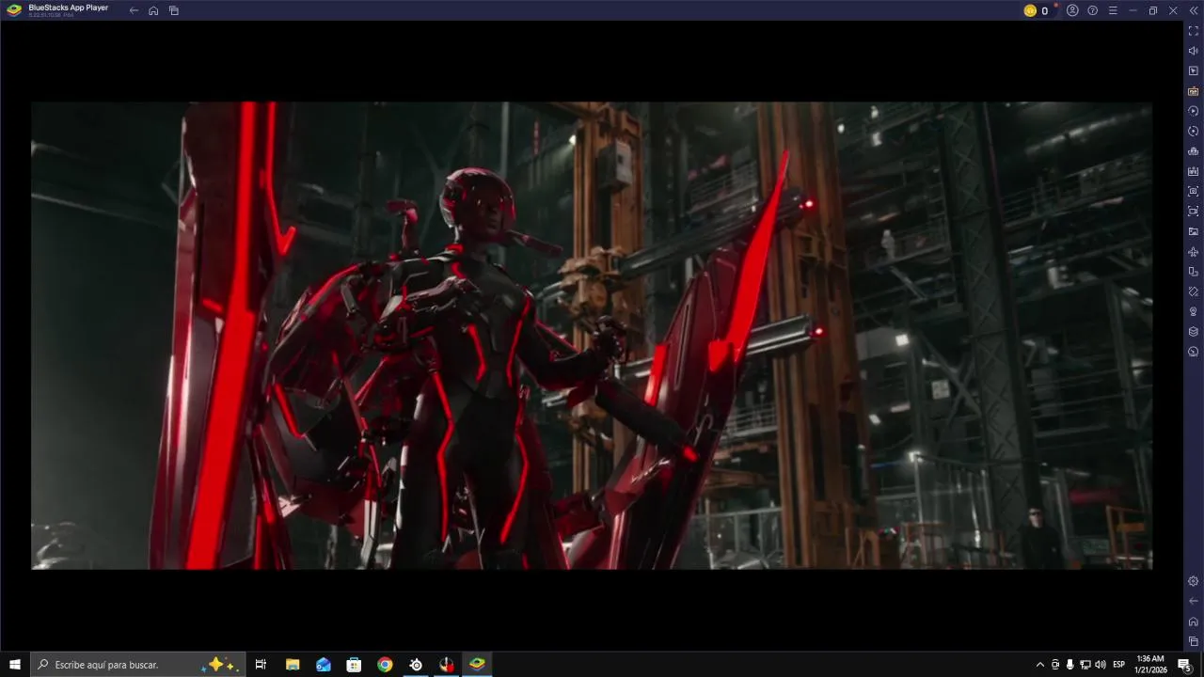Select BlueStacks icon in taskbar

click(x=477, y=665)
